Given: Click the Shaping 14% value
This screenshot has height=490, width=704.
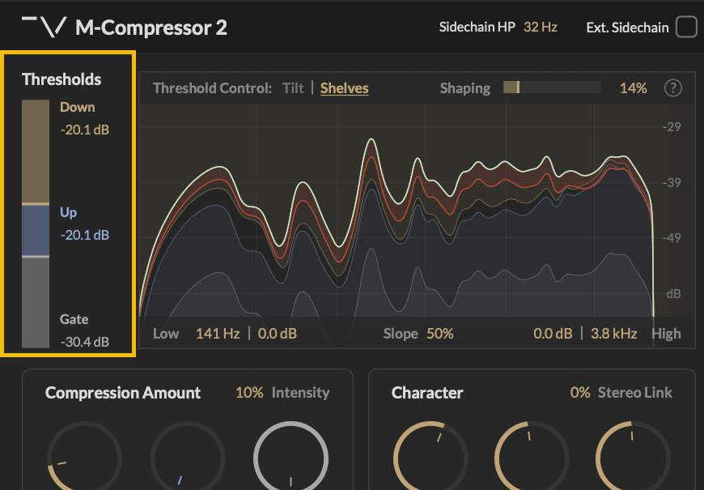Looking at the screenshot, I should pyautogui.click(x=633, y=88).
